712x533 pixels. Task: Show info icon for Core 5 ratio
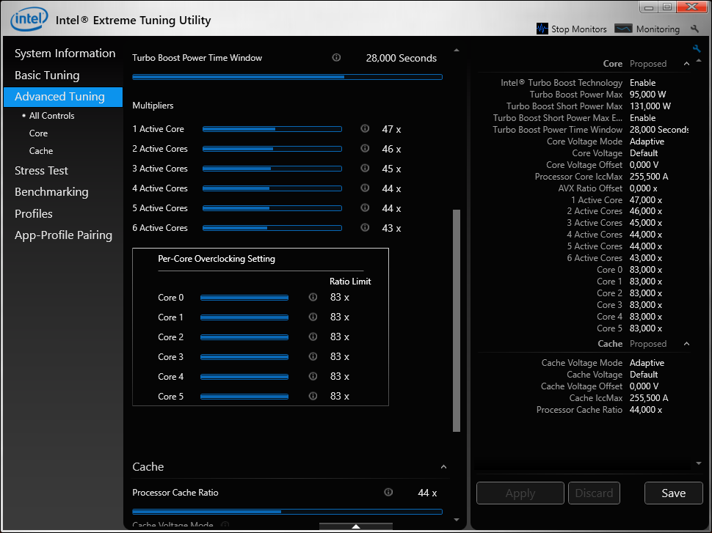(313, 396)
